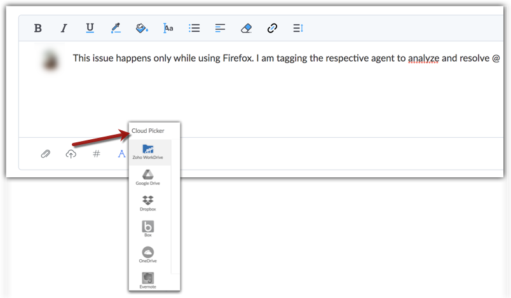Screen dimensions: 511x298
Task: Insert a hashtag with the # icon
Action: pos(96,154)
